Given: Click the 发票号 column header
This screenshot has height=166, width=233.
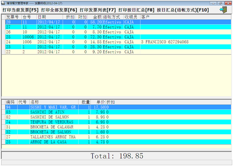Looking at the screenshot, I should pos(13,17).
